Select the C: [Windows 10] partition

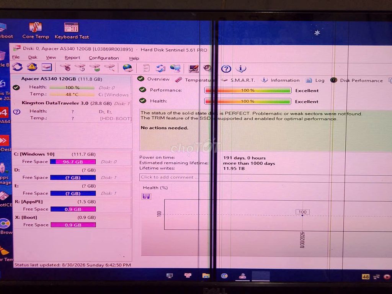72,158
